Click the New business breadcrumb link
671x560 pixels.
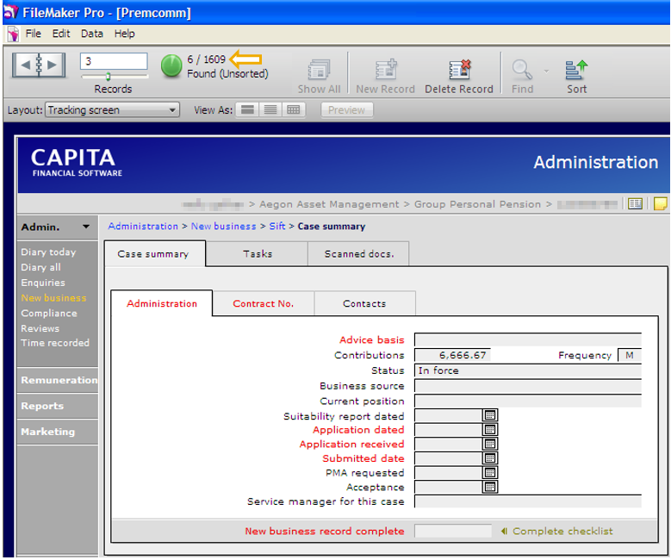[223, 227]
